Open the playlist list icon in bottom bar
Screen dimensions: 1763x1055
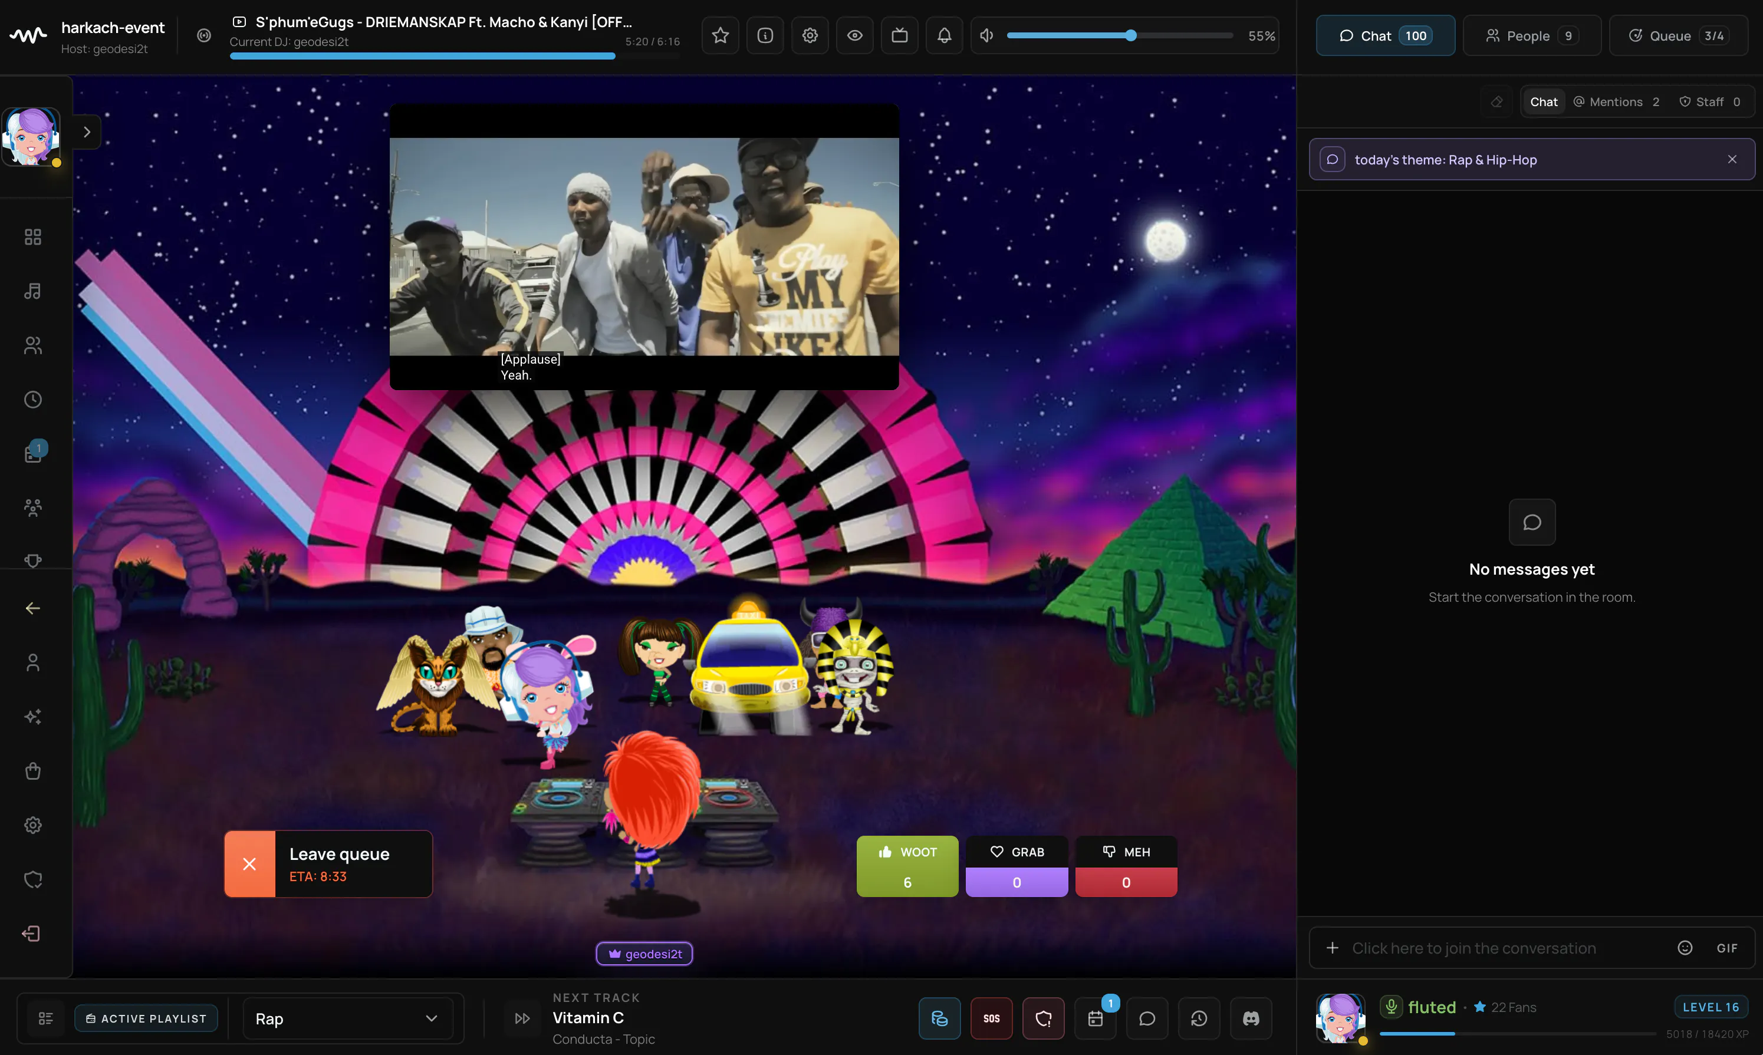pos(45,1018)
